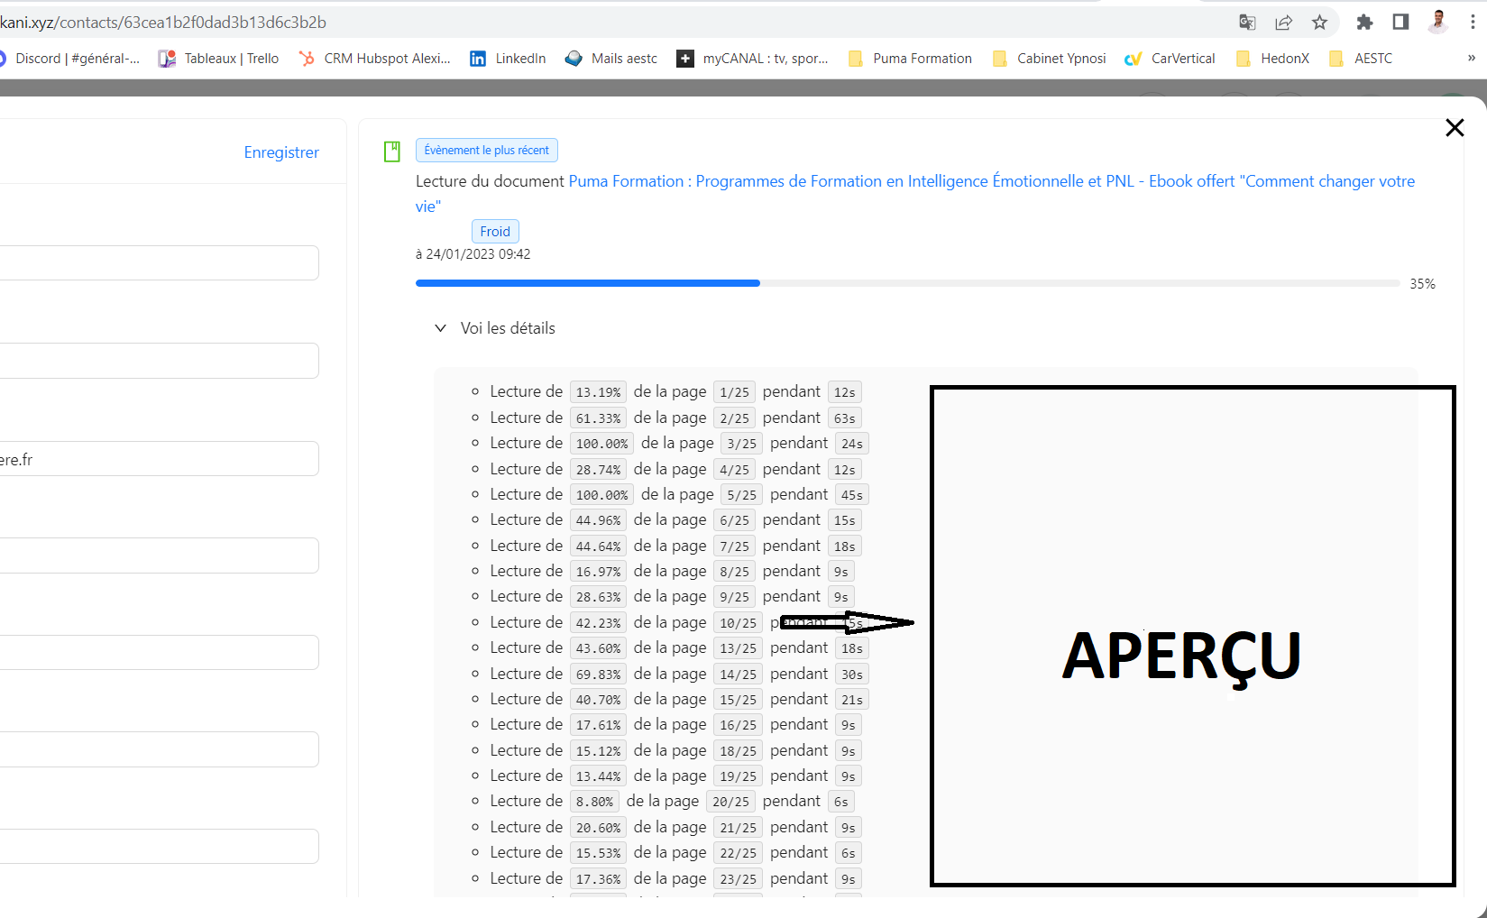Screen dimensions: 1487x918
Task: Click the Google Translate icon in address bar
Action: coord(1247,23)
